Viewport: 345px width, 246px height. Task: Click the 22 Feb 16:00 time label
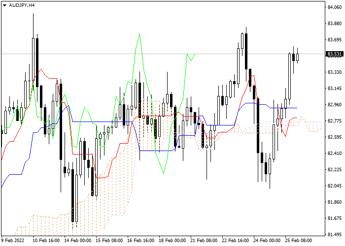[x=236, y=240]
